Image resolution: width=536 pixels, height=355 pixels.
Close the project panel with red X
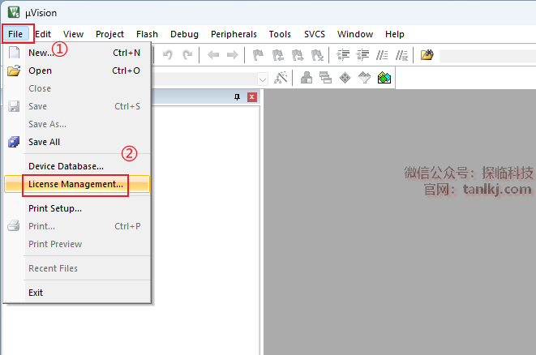[x=251, y=97]
